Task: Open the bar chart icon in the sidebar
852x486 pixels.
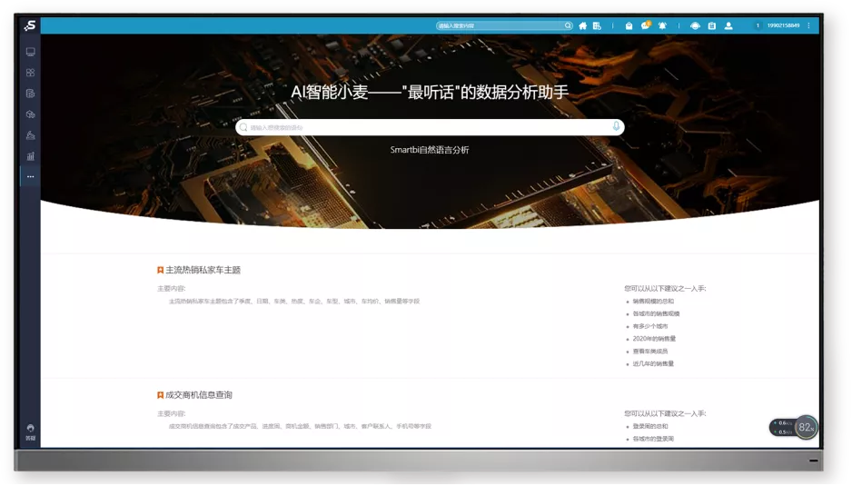Action: (31, 156)
